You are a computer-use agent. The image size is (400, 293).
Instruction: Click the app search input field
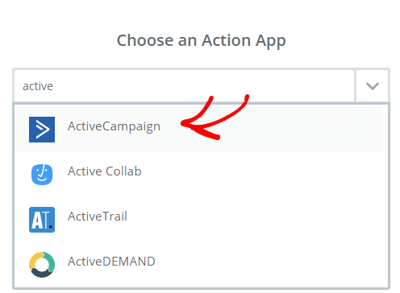[x=185, y=86]
